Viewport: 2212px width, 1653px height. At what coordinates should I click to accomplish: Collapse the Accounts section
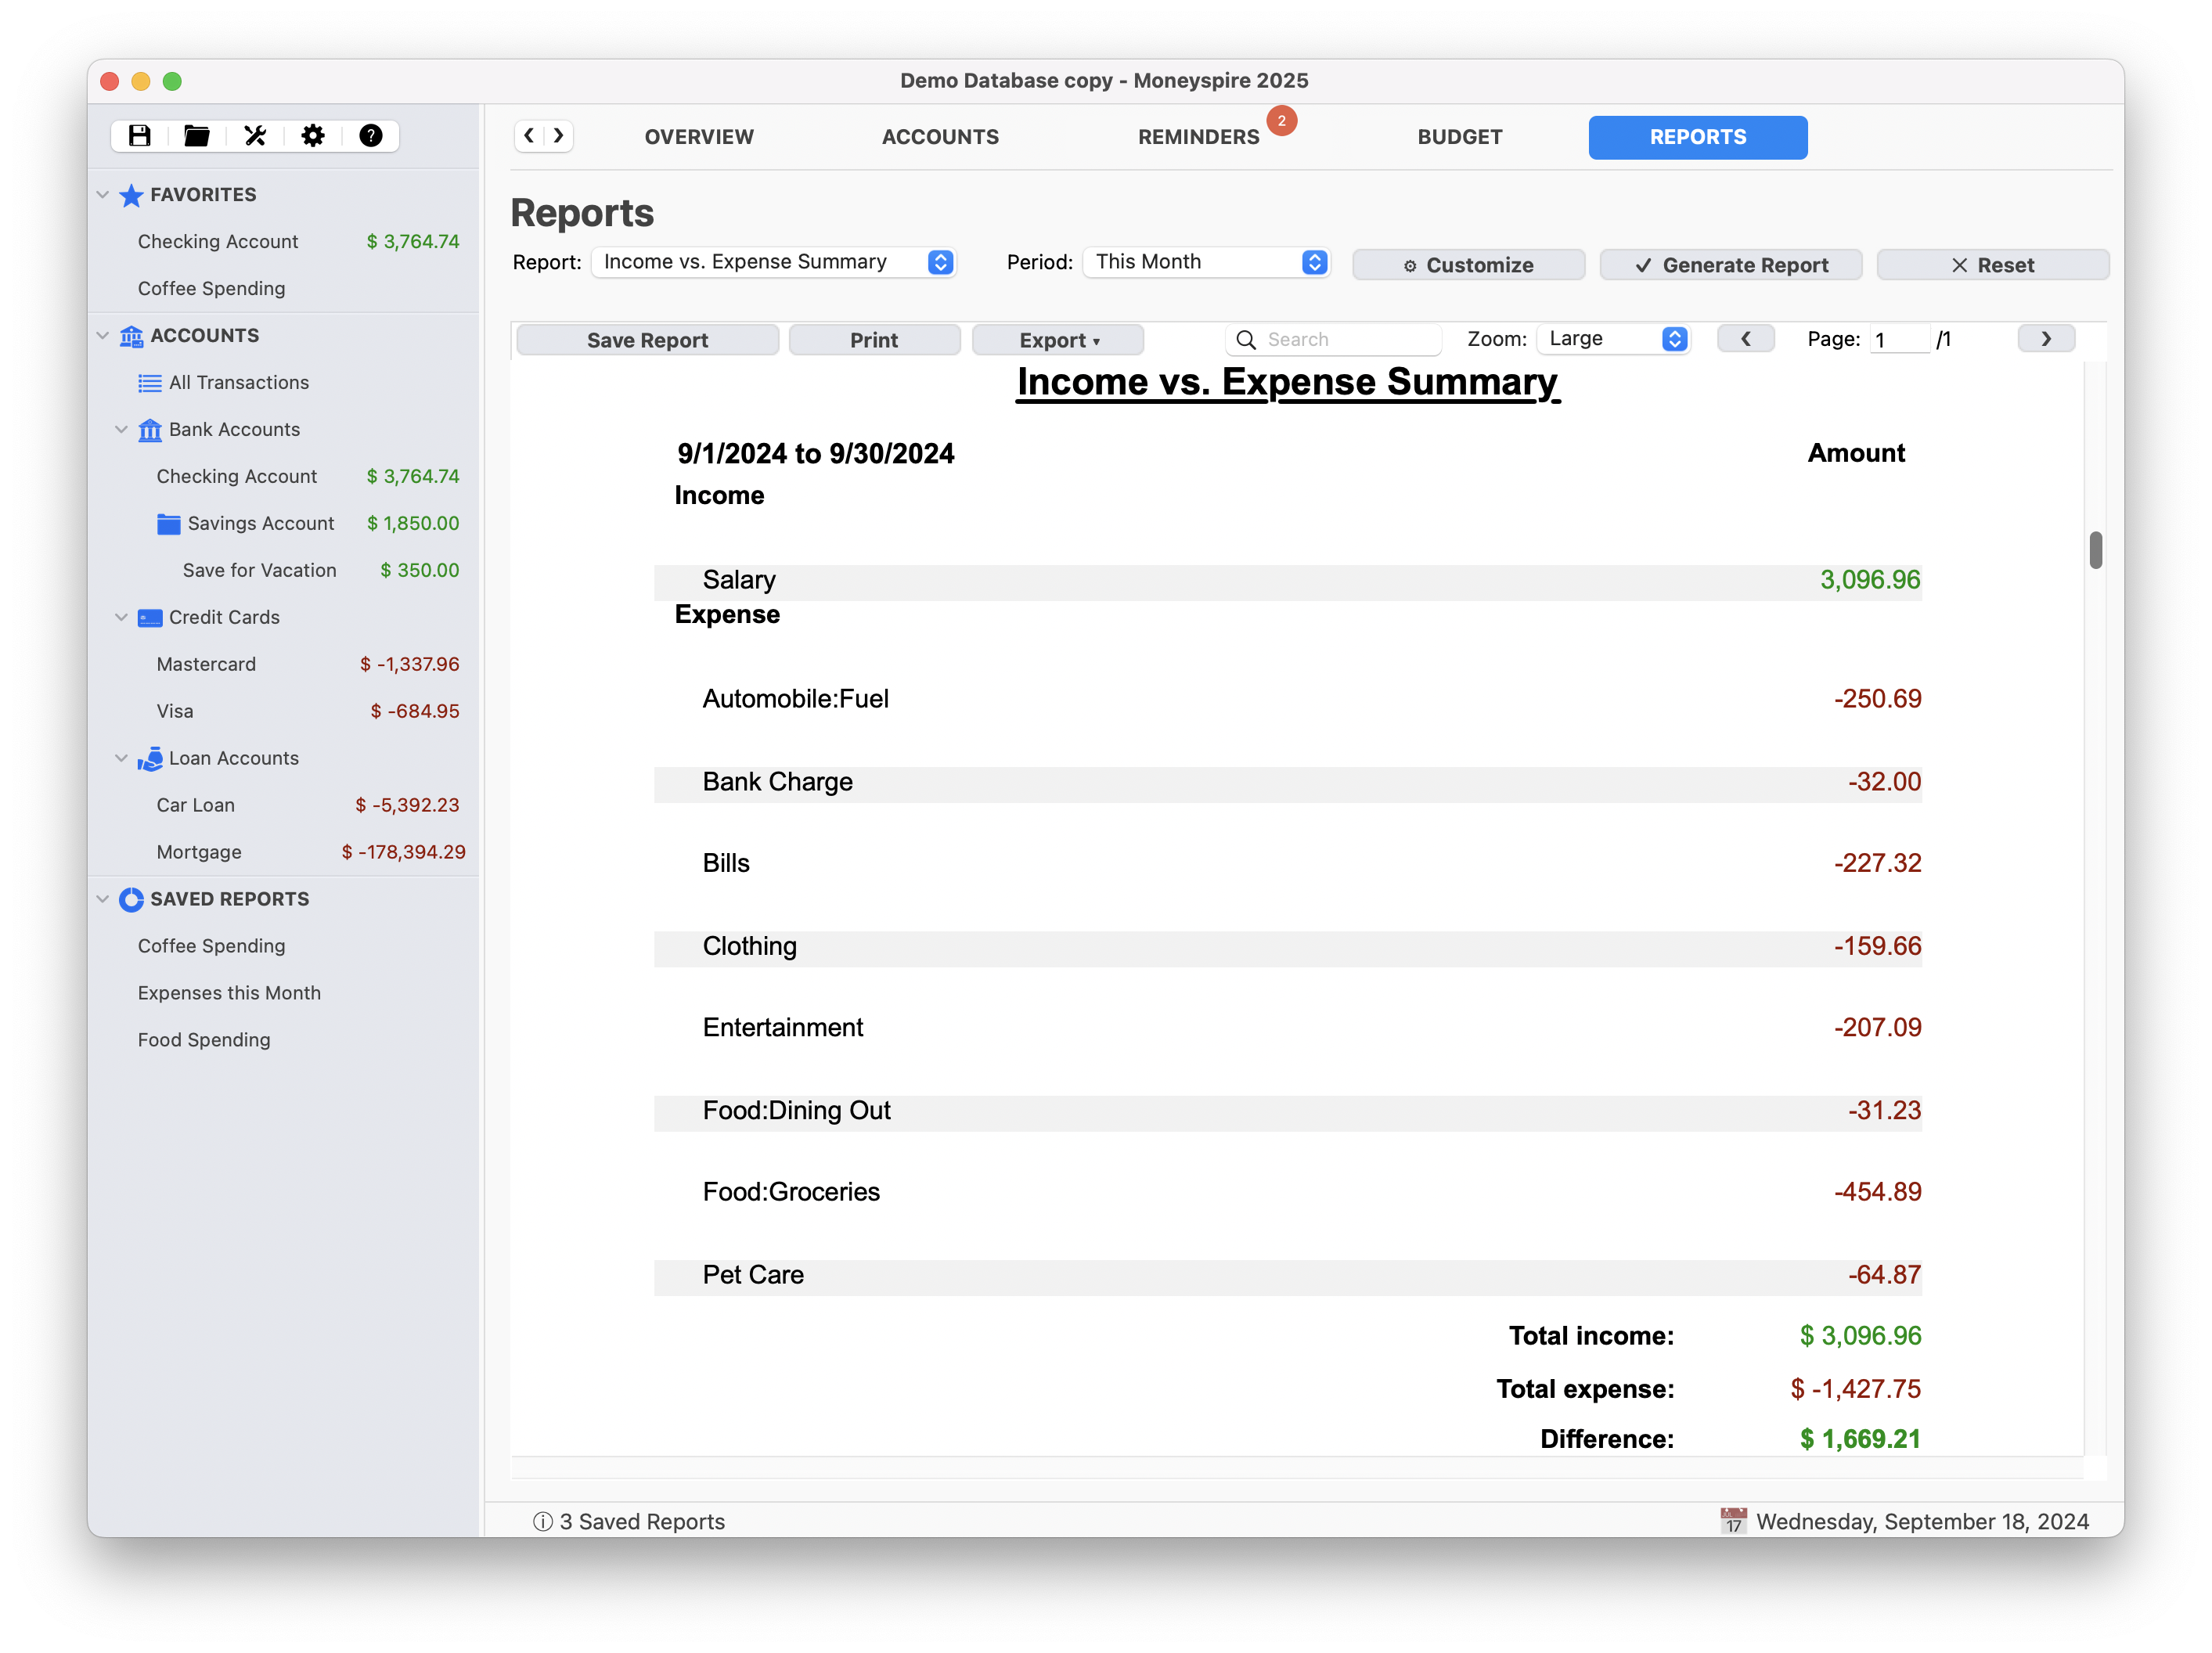pyautogui.click(x=103, y=336)
